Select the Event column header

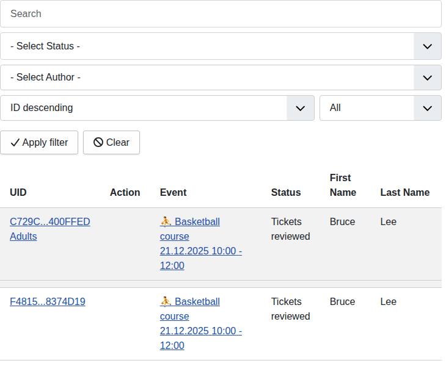click(173, 192)
